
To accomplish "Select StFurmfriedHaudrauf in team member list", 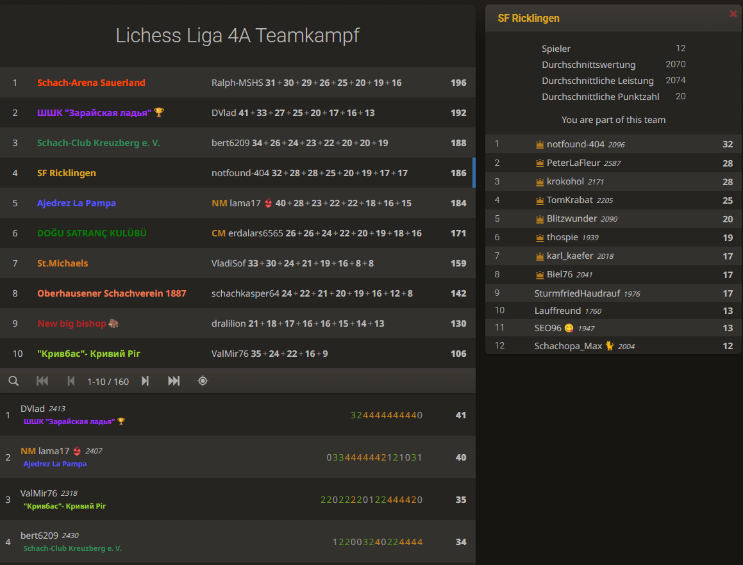I will (577, 293).
